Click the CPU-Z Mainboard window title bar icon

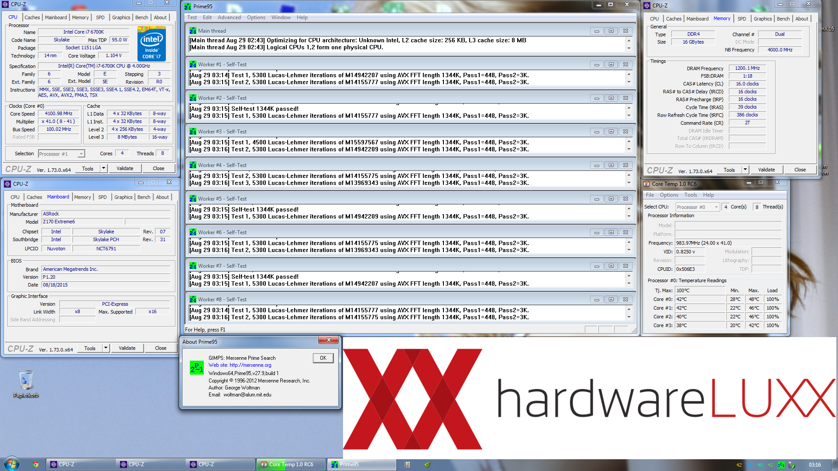pos(7,184)
